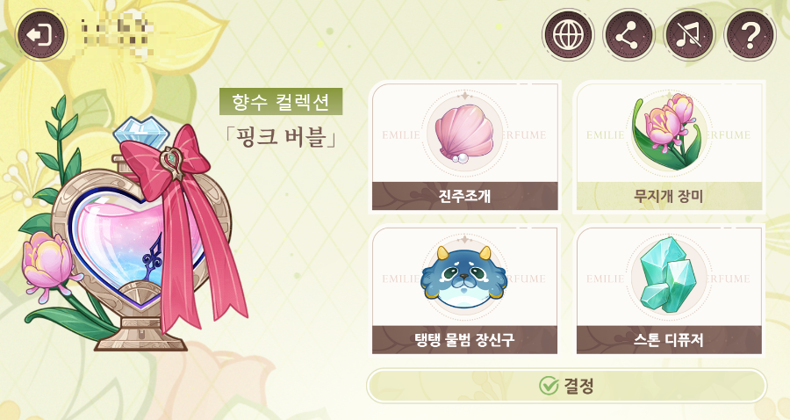790x420 pixels.
Task: Confirm selection with the 결정 button
Action: click(566, 386)
